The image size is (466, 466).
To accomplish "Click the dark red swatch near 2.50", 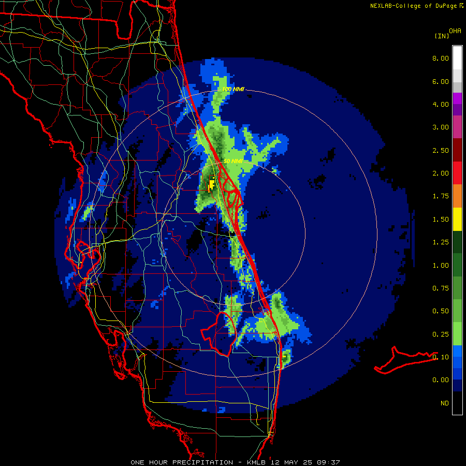I will [457, 150].
